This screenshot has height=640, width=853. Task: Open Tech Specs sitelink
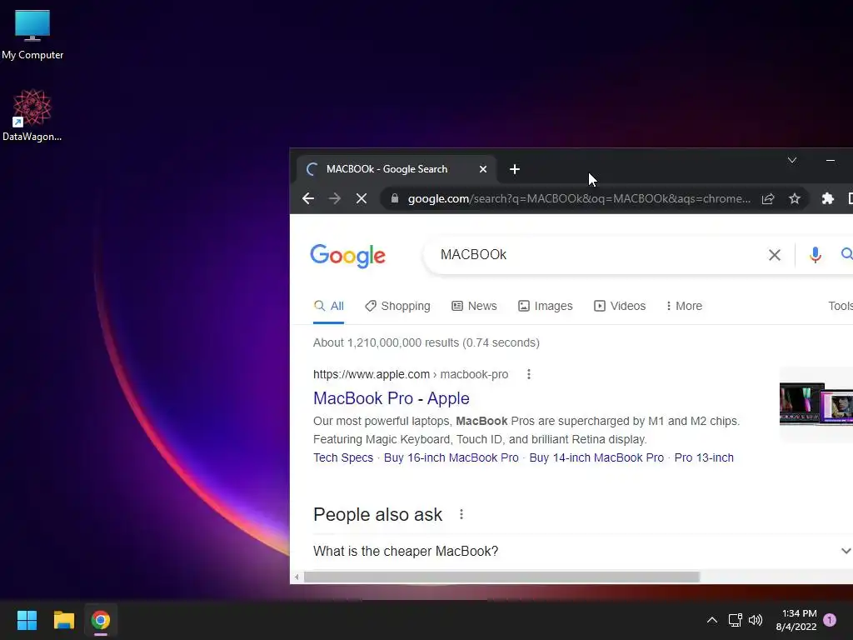(343, 457)
